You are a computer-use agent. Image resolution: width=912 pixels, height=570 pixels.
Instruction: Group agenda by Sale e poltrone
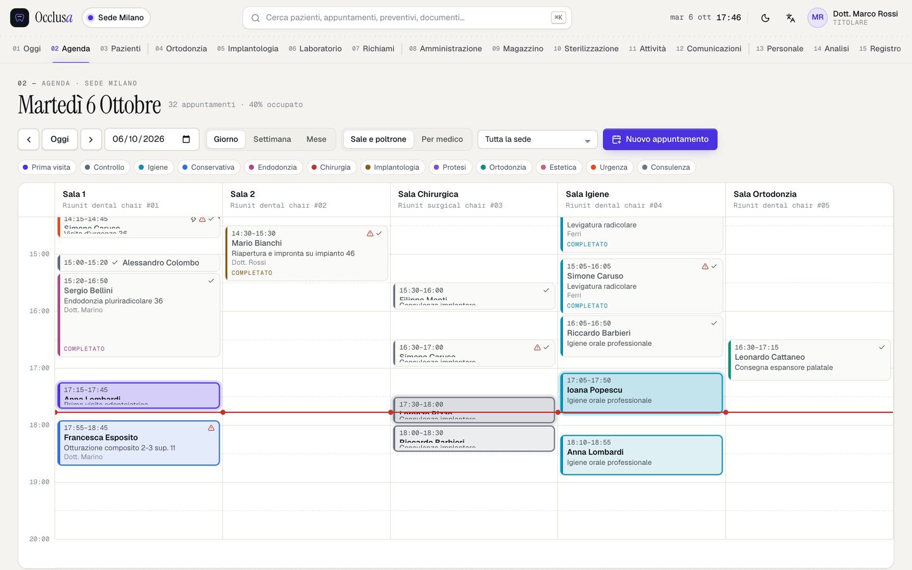coord(379,139)
